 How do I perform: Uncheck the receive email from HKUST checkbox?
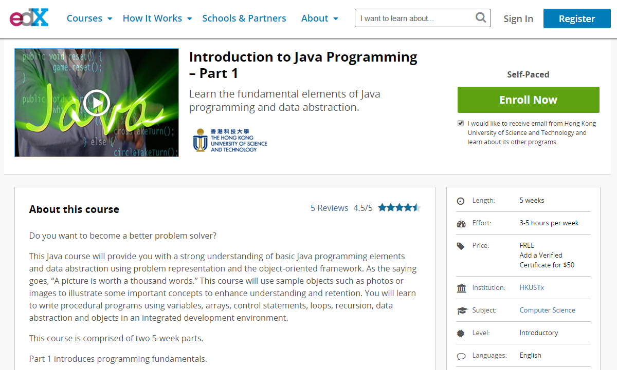(461, 123)
